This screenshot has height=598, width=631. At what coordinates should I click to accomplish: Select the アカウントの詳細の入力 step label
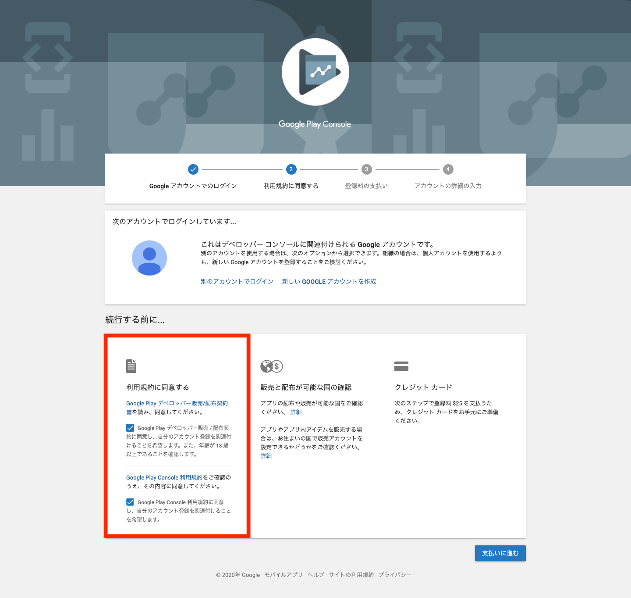tap(448, 186)
